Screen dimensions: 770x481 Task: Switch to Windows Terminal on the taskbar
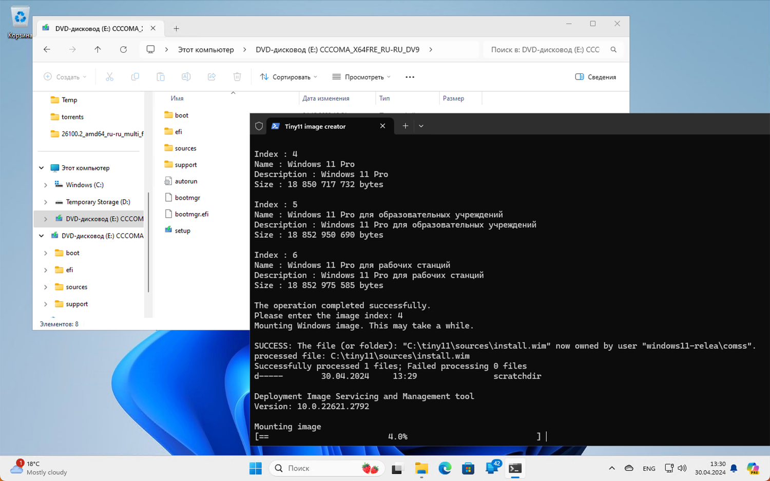(x=515, y=468)
